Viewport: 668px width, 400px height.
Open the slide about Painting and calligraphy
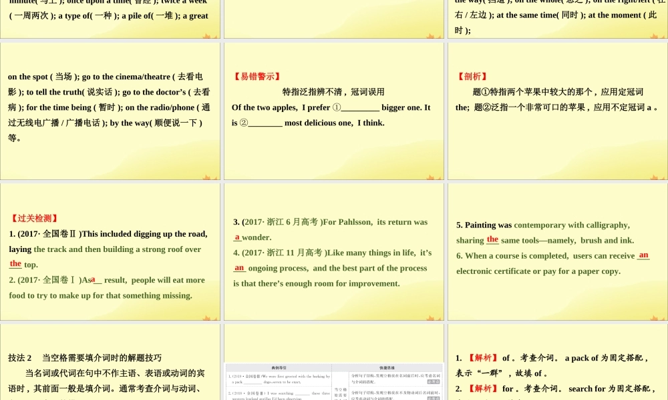tap(558, 251)
